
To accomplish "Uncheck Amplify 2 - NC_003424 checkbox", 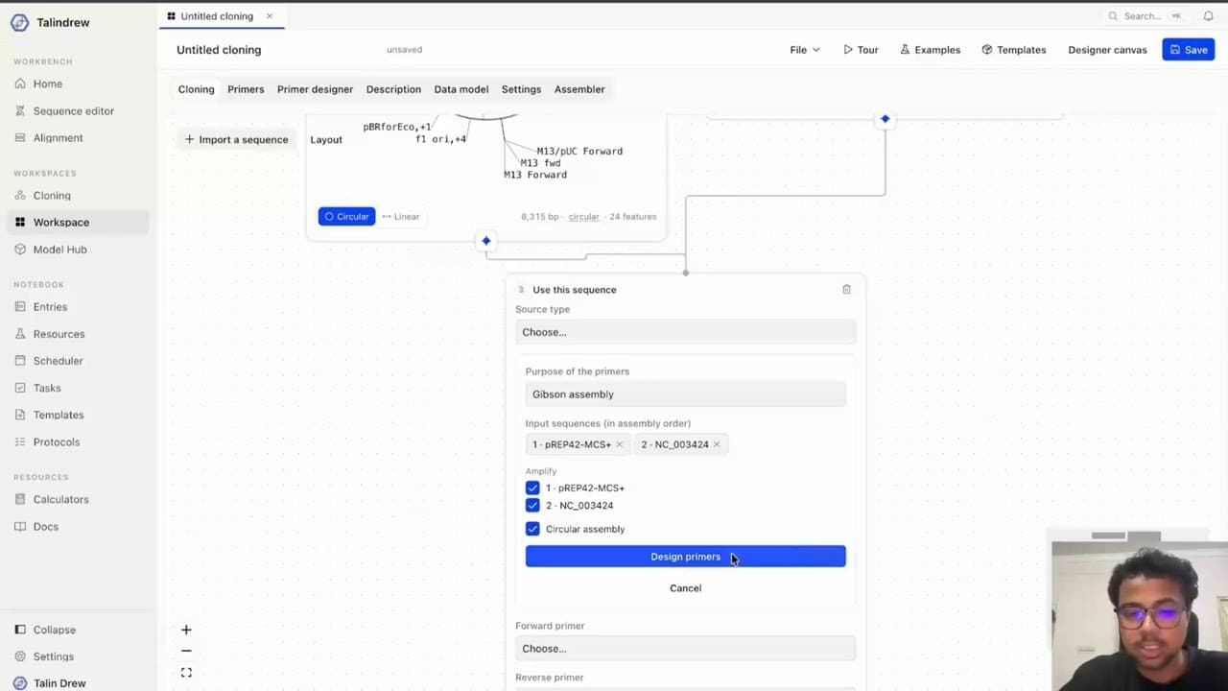I will 532,505.
